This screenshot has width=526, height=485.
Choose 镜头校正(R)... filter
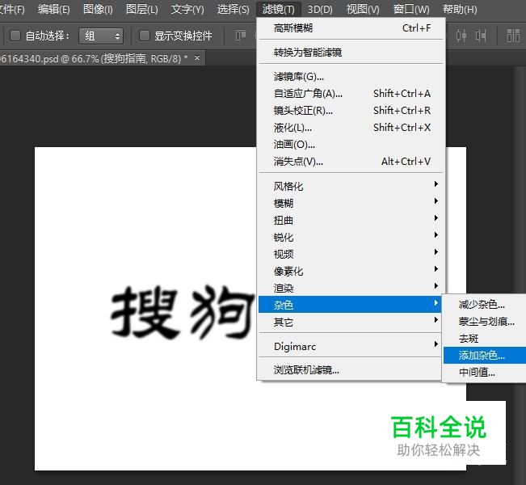pos(351,111)
